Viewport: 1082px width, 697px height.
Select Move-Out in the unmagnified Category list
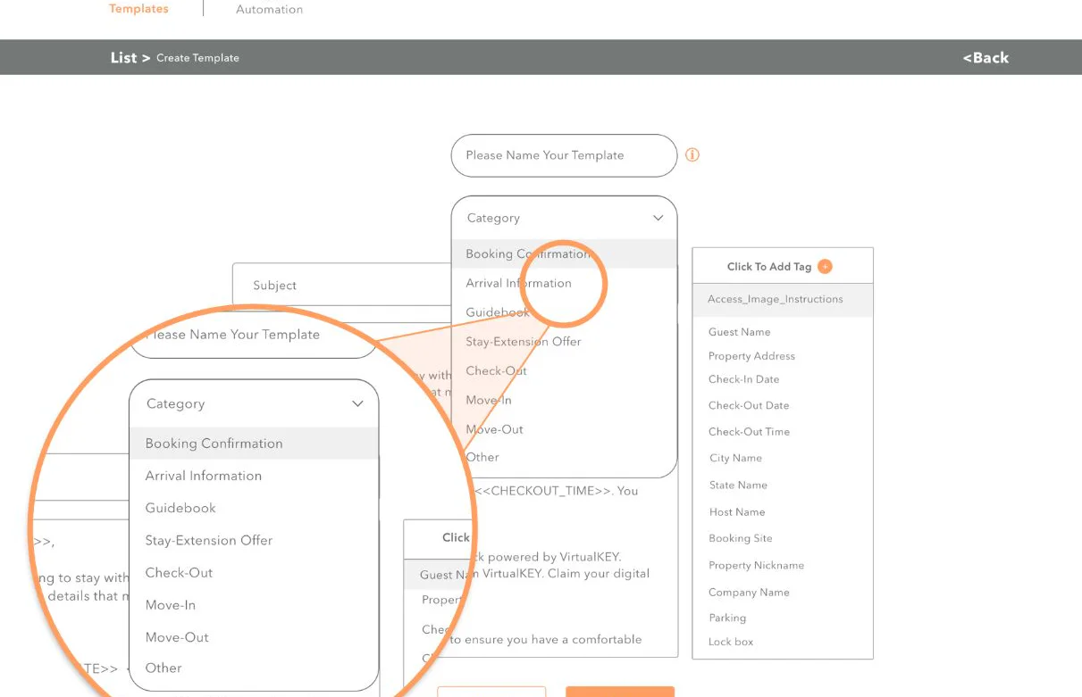tap(494, 429)
